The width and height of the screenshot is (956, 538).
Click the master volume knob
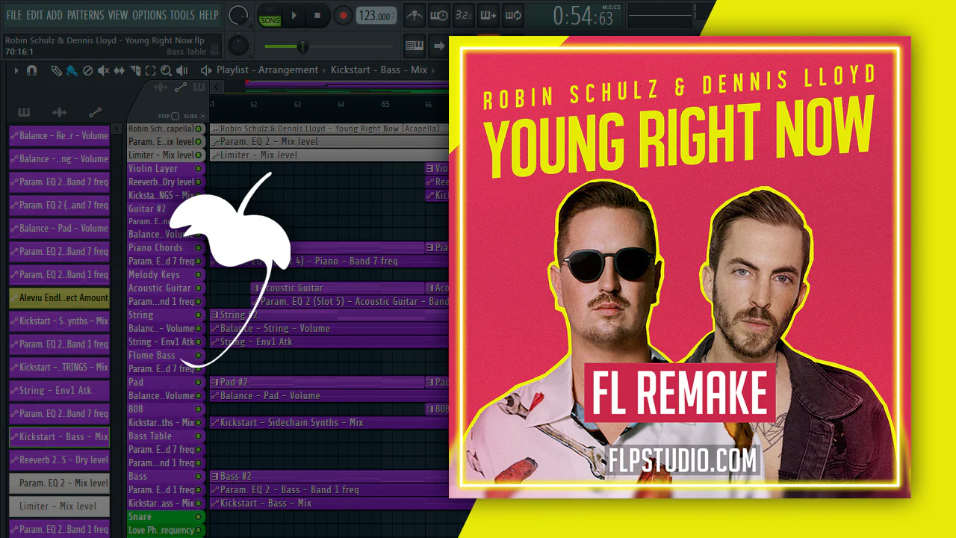(x=238, y=15)
